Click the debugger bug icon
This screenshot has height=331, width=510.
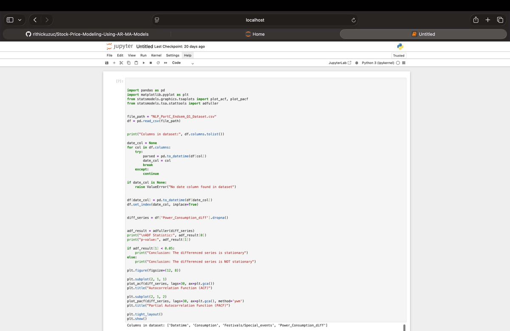click(x=357, y=63)
